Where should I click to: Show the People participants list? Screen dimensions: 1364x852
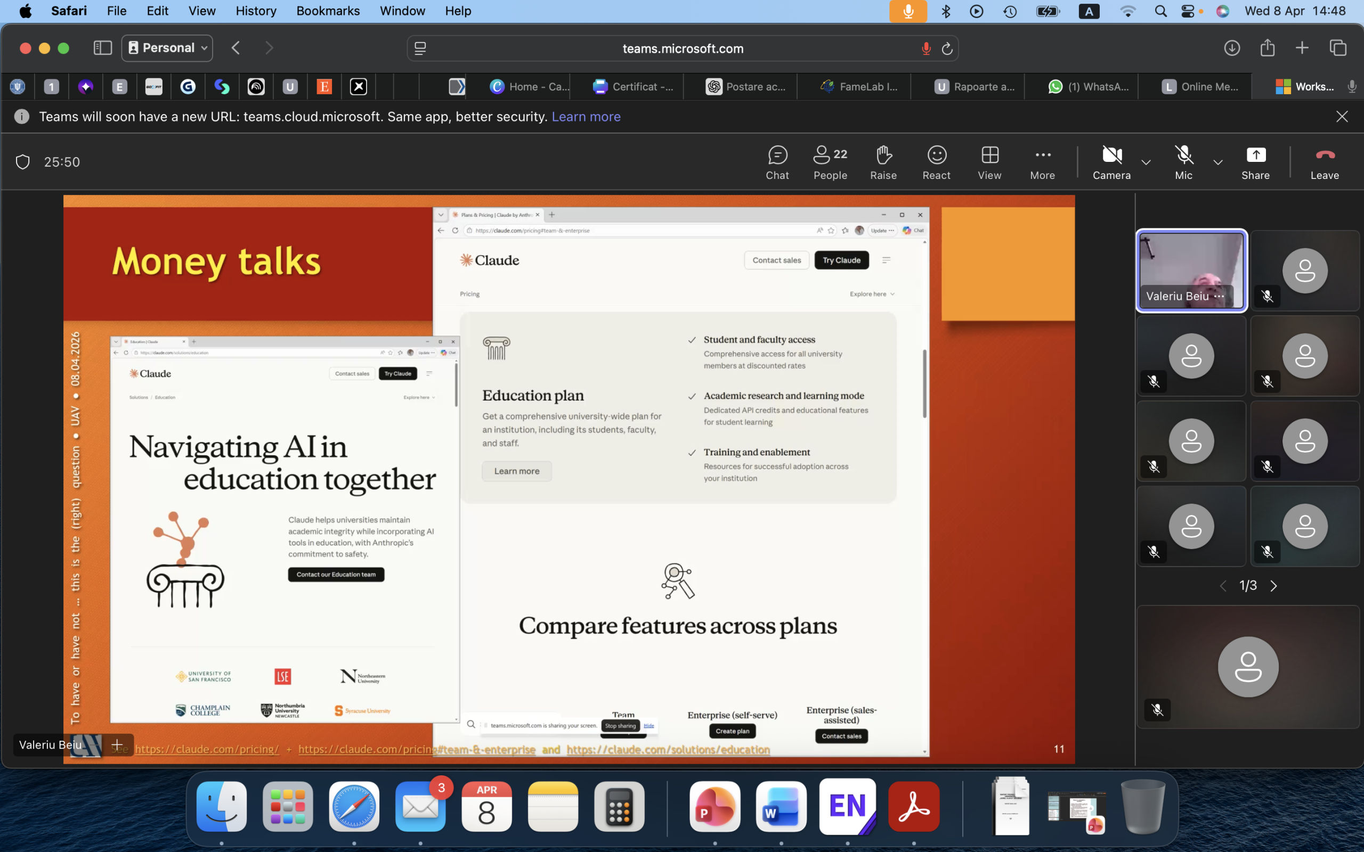(x=830, y=163)
